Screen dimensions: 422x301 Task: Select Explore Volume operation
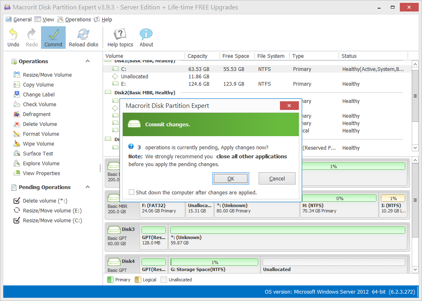pyautogui.click(x=37, y=163)
